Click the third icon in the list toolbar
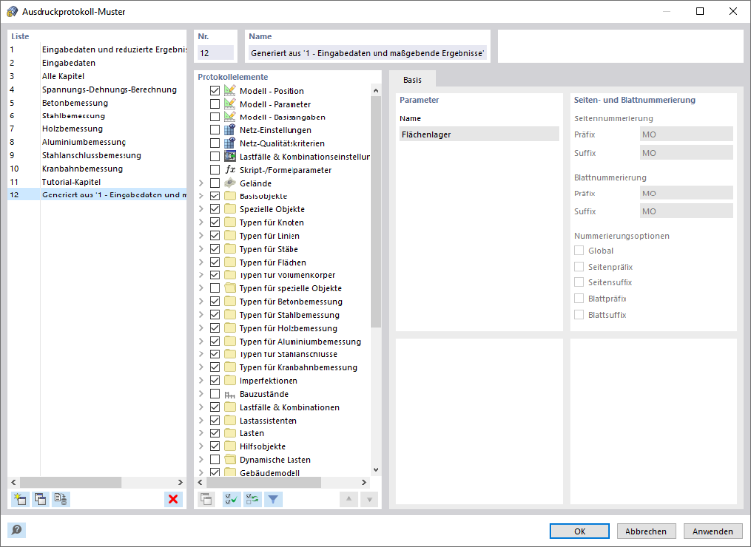Viewport: 751px width, 547px height. point(61,499)
